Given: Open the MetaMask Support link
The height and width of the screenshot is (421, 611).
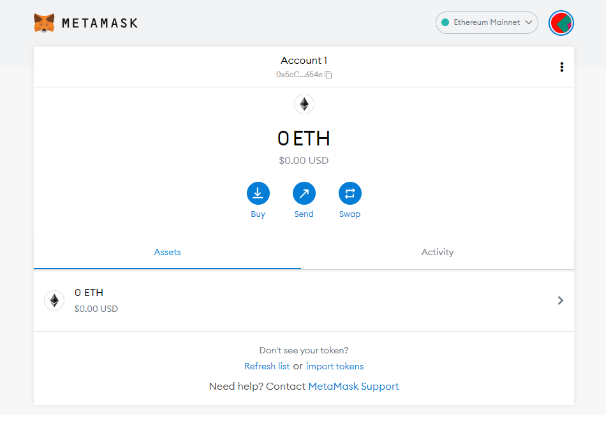Looking at the screenshot, I should pos(353,387).
